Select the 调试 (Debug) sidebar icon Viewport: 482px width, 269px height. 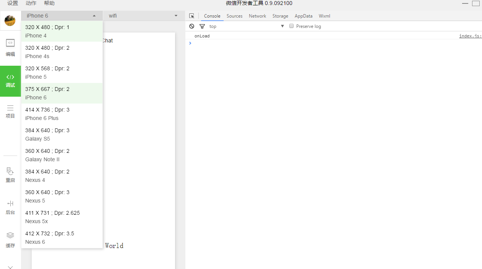tap(10, 81)
